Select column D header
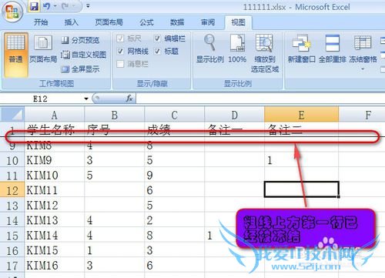The image size is (385, 278). point(234,115)
